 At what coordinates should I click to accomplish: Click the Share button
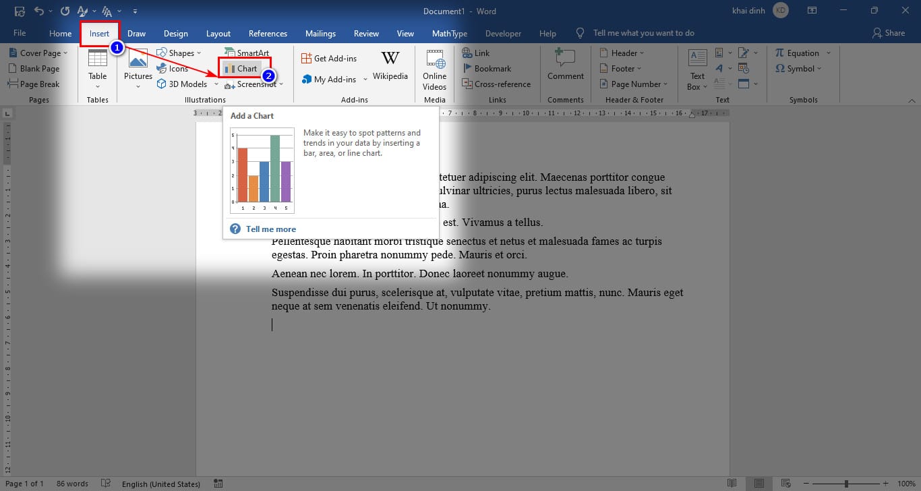click(888, 33)
